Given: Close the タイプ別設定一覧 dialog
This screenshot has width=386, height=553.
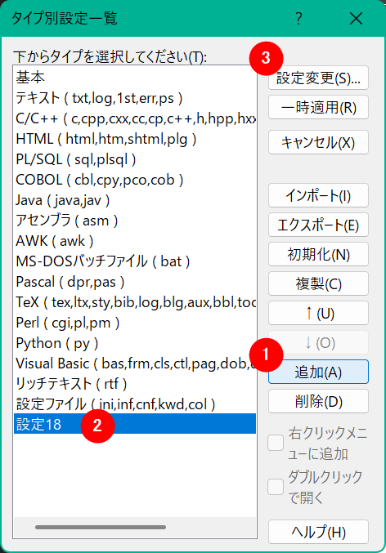Looking at the screenshot, I should 356,18.
